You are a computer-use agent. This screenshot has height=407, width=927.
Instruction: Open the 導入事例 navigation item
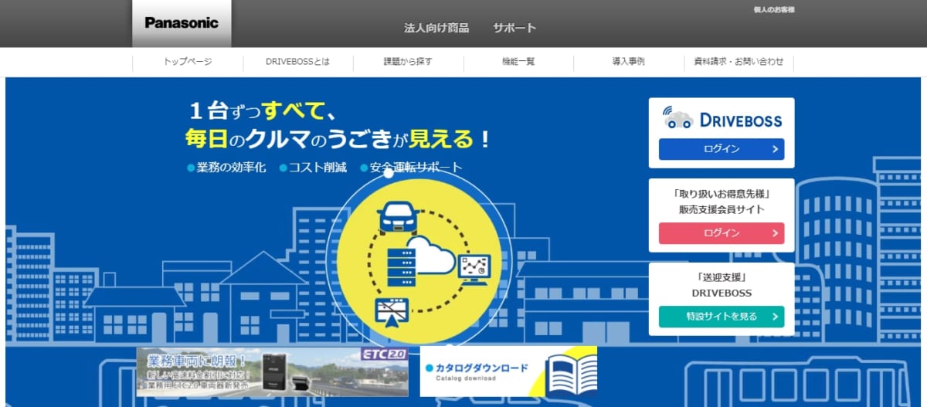[x=628, y=62]
